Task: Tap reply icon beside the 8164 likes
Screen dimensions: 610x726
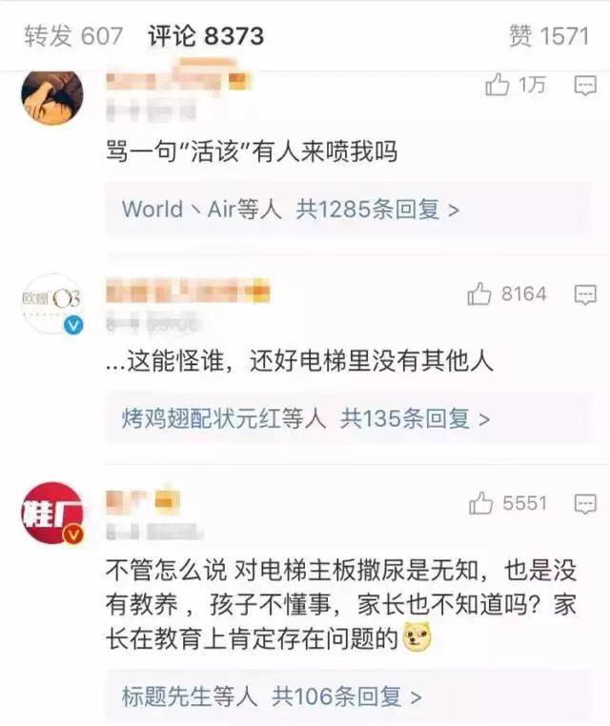Action: (x=585, y=295)
